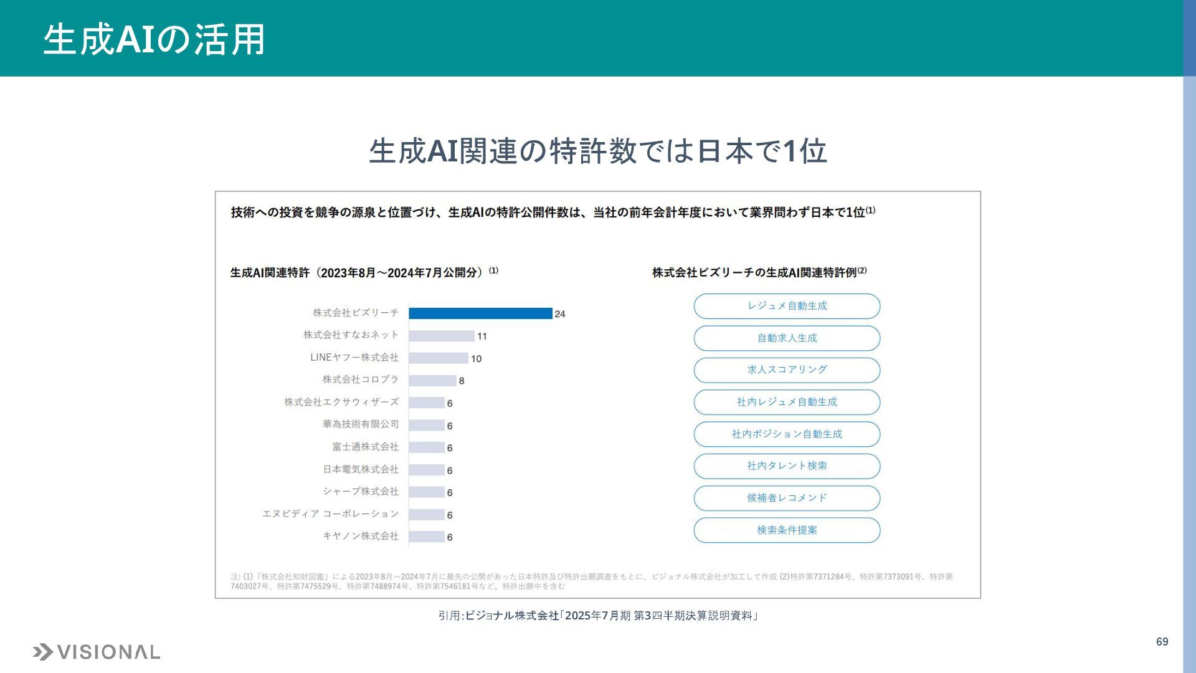
Task: Select the 社内タレント検索 pill
Action: coord(787,466)
